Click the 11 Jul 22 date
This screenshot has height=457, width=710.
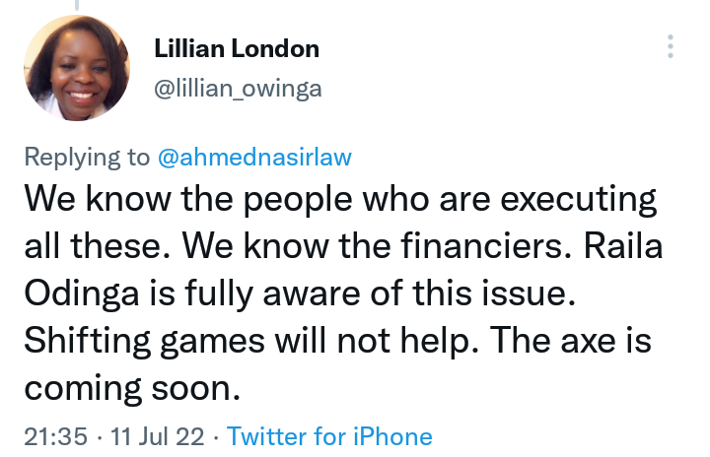(139, 435)
